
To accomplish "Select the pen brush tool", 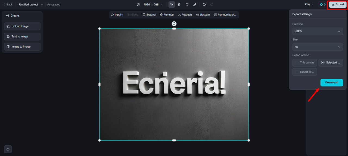I will point(195,4).
